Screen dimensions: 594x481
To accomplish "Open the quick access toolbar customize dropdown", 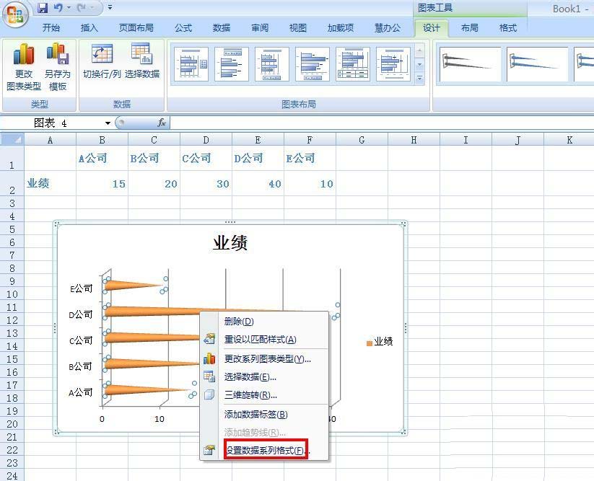I will click(110, 8).
